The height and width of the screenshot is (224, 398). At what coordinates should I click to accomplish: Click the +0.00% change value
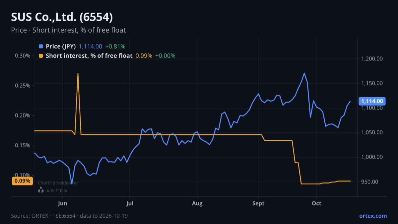click(165, 56)
